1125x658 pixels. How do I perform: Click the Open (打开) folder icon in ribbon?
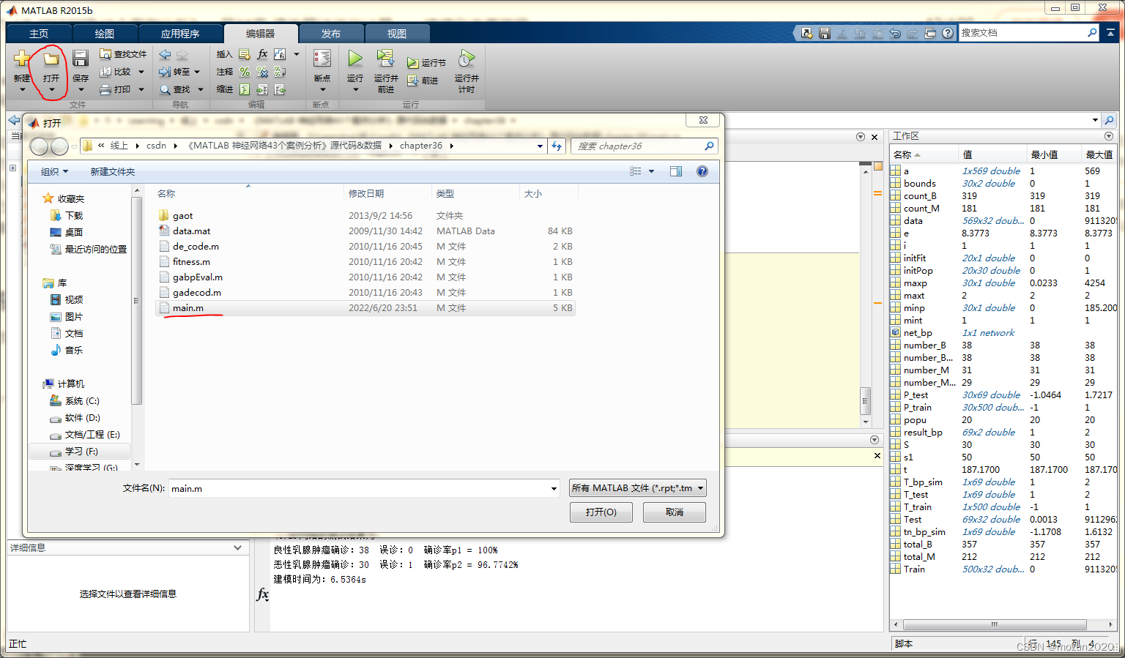coord(51,59)
